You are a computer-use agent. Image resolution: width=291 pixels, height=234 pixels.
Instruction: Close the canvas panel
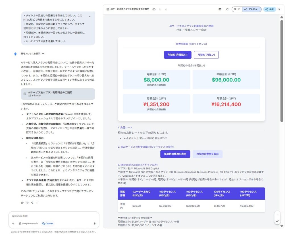(x=279, y=9)
